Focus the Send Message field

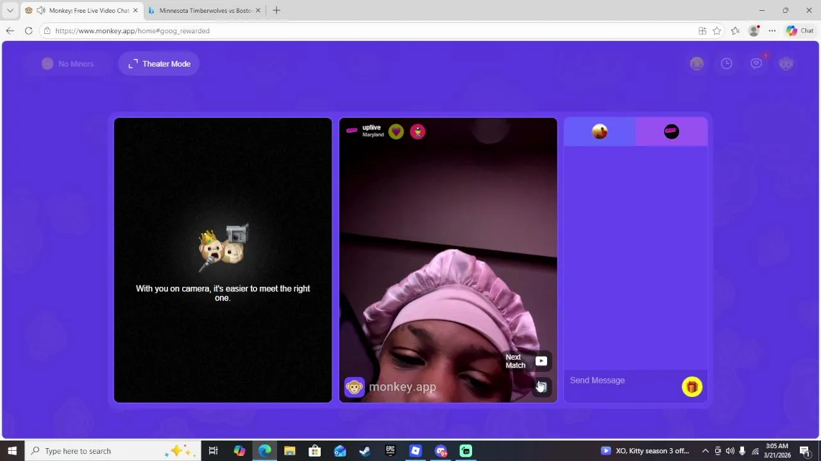(x=622, y=380)
